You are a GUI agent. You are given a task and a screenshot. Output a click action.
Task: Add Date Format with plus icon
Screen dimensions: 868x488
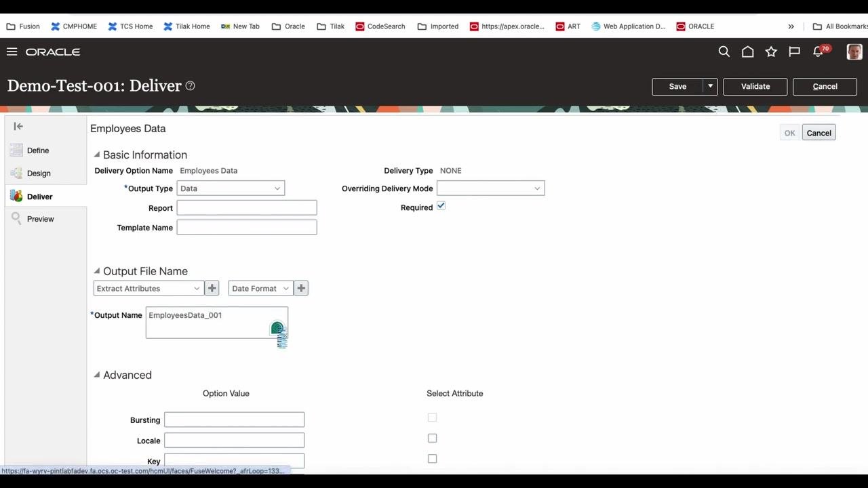(301, 288)
